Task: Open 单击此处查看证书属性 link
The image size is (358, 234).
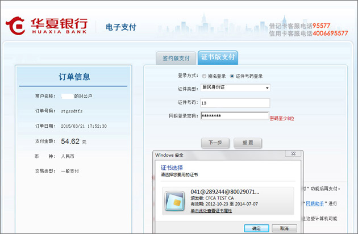Action: tap(211, 211)
